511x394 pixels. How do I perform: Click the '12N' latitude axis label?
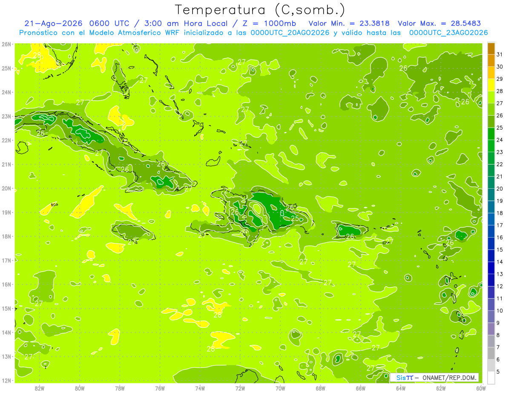pos(6,380)
